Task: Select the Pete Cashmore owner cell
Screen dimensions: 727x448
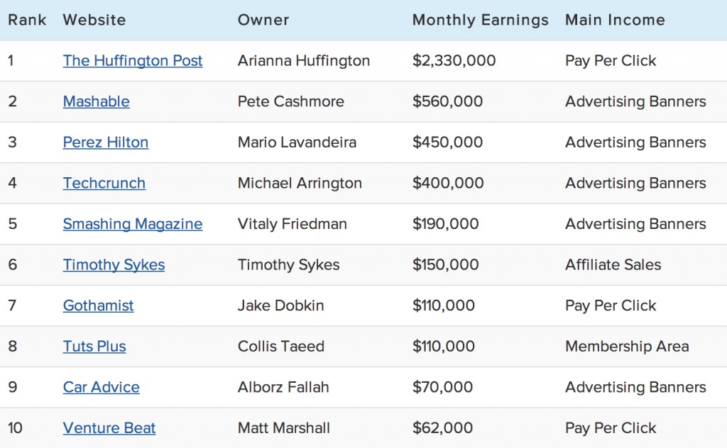Action: click(x=290, y=101)
